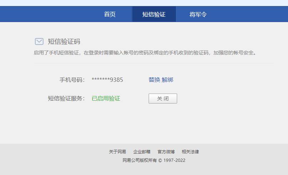The height and width of the screenshot is (175, 288).
Task: Click the description text about 手机短信验证
Action: (145, 53)
